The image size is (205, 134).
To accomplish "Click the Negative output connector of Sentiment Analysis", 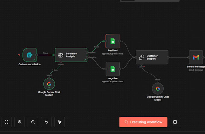I will [x=87, y=57].
